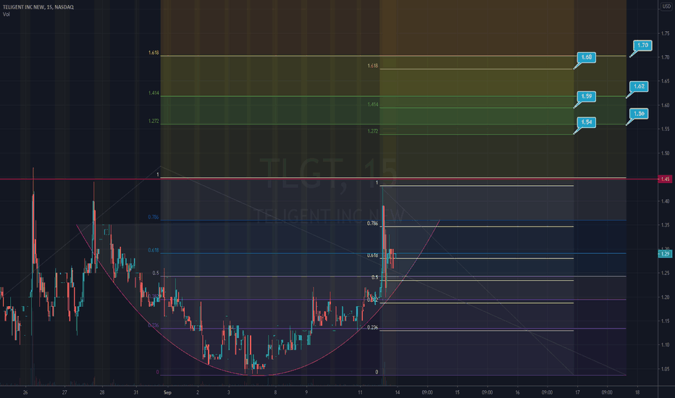Click the 1.60 price axis tick

(666, 106)
